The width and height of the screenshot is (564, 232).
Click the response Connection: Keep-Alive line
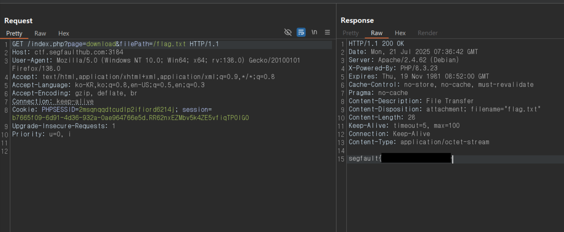(389, 134)
